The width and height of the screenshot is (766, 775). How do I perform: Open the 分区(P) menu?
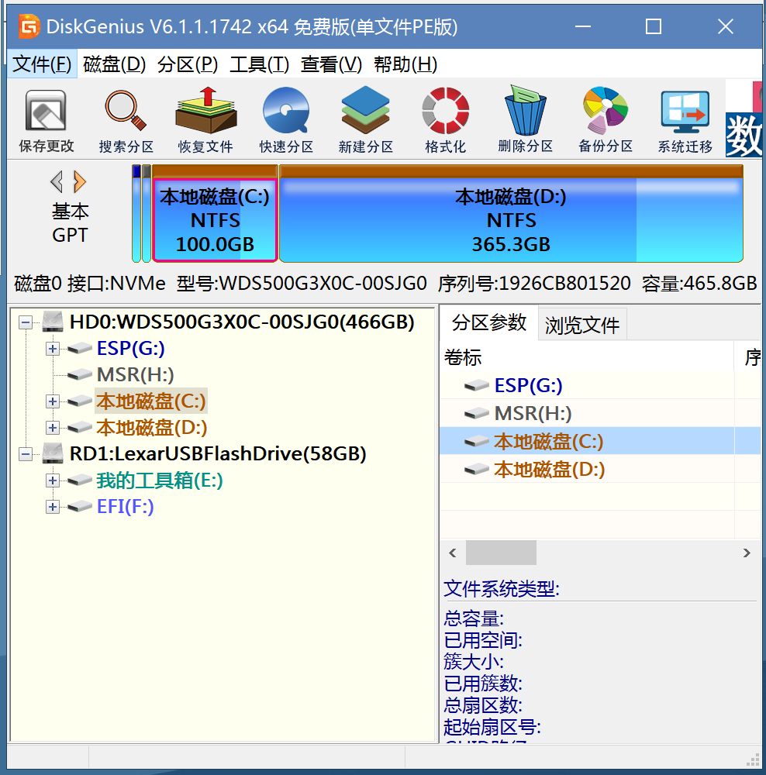188,64
